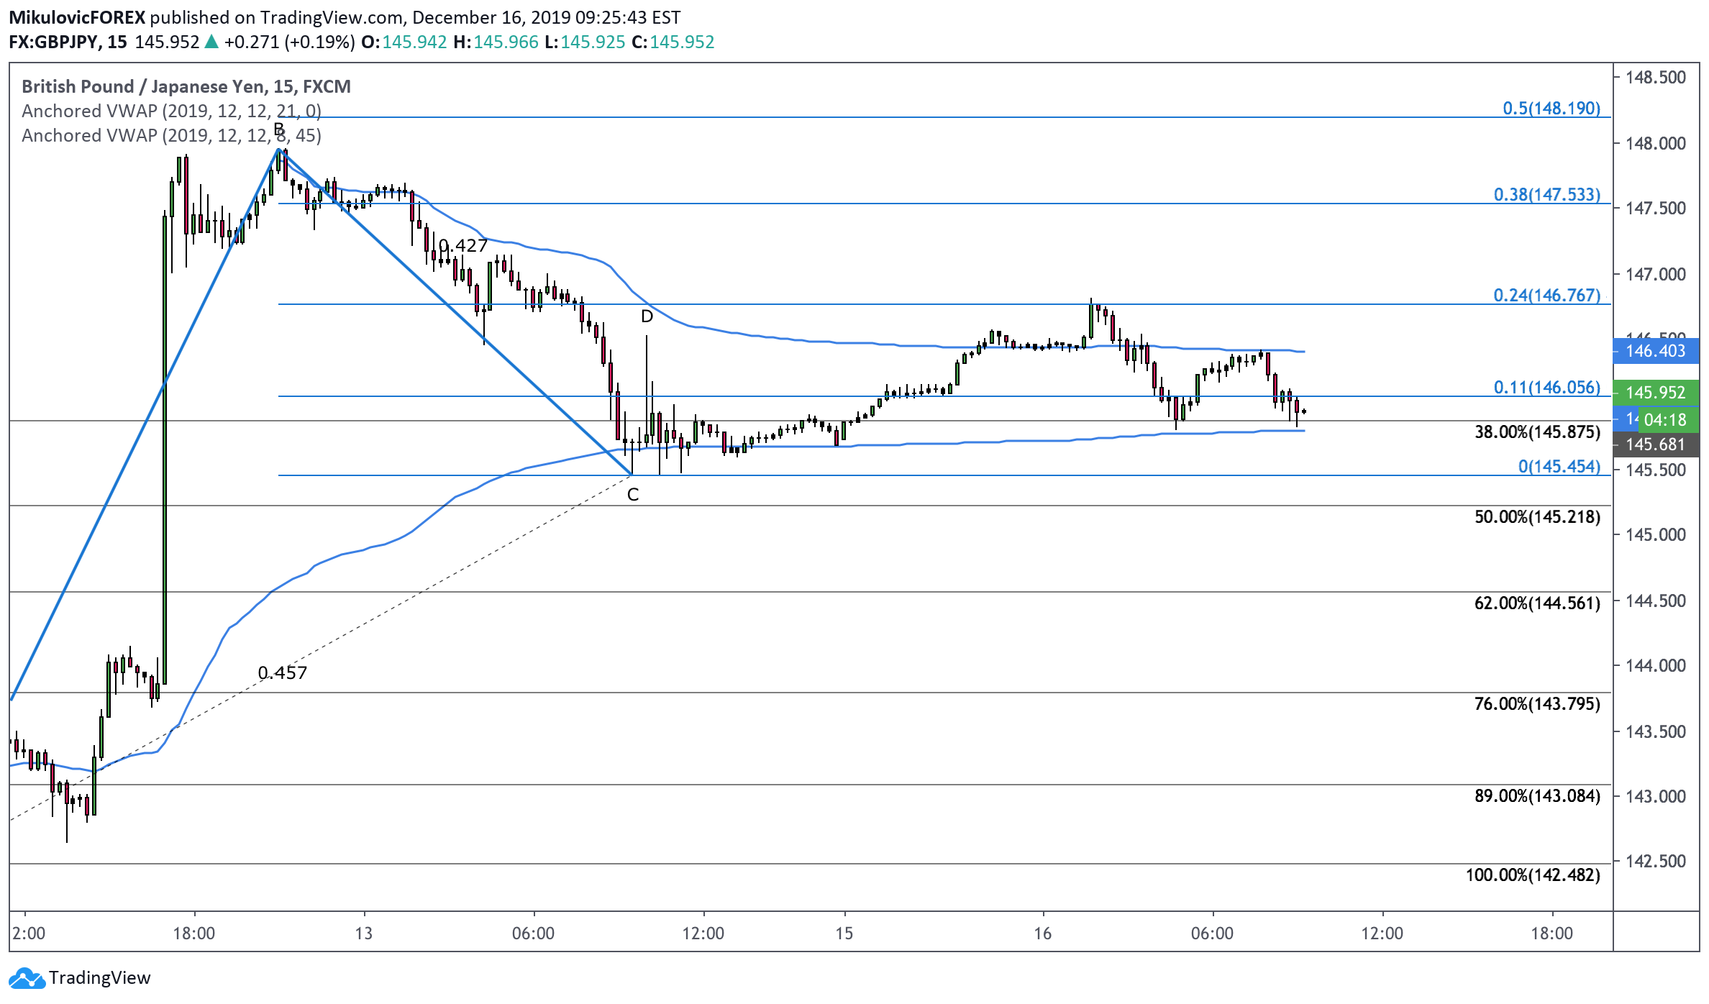Image resolution: width=1709 pixels, height=1004 pixels.
Task: Click the green up-arrow price change icon
Action: (x=211, y=42)
